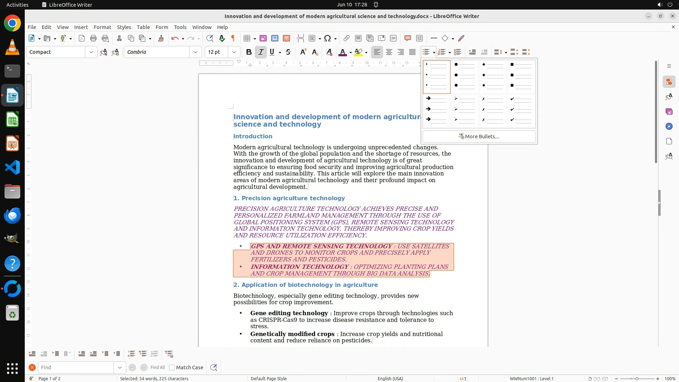
Task: Select the checkmark bullet style thumbnail
Action: point(521,109)
